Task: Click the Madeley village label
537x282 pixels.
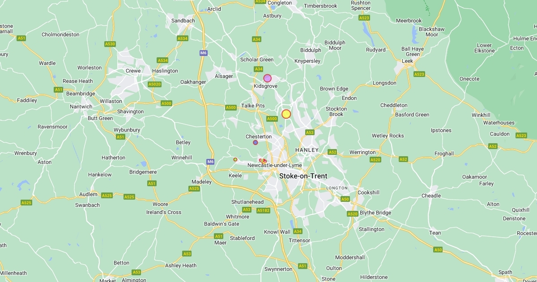Action: pos(201,182)
